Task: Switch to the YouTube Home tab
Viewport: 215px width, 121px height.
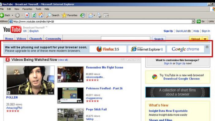Action: point(9,38)
